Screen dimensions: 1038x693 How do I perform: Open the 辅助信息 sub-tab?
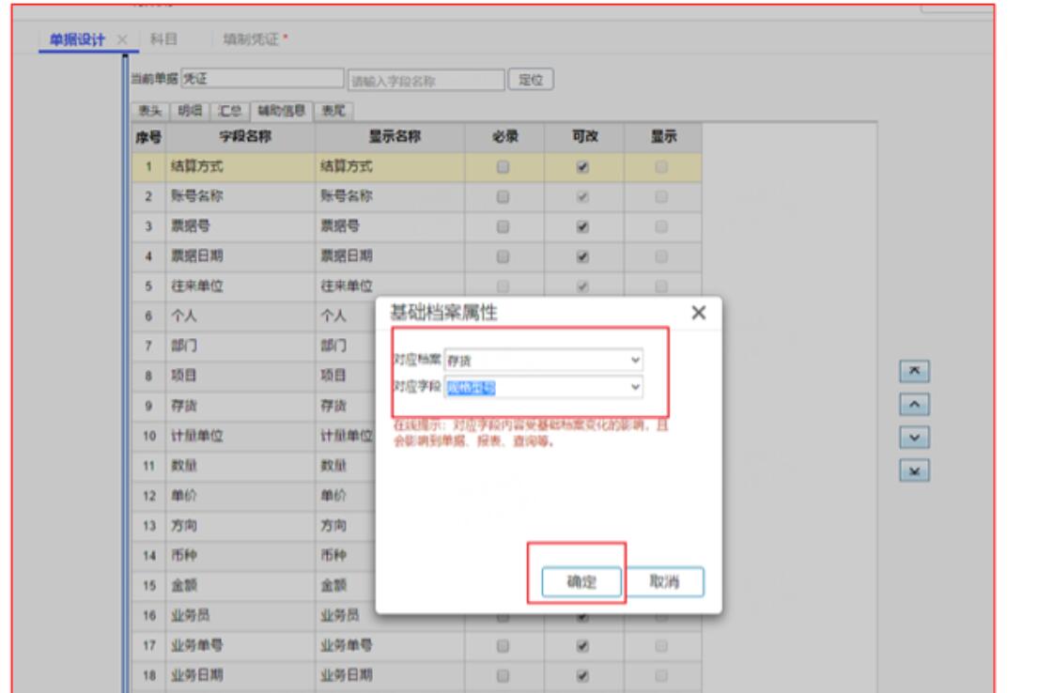(x=282, y=111)
